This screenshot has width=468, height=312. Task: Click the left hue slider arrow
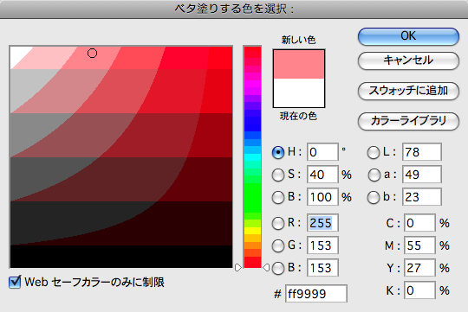tap(237, 267)
